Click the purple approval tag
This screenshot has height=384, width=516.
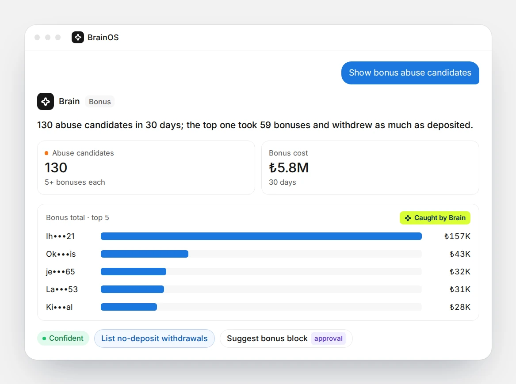click(328, 338)
